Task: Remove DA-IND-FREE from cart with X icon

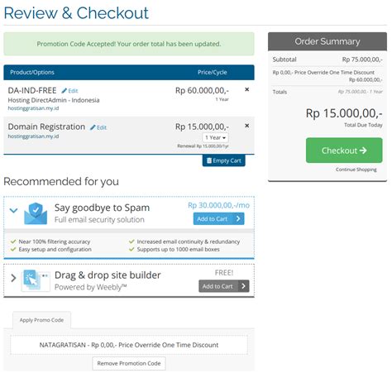Action: point(247,89)
